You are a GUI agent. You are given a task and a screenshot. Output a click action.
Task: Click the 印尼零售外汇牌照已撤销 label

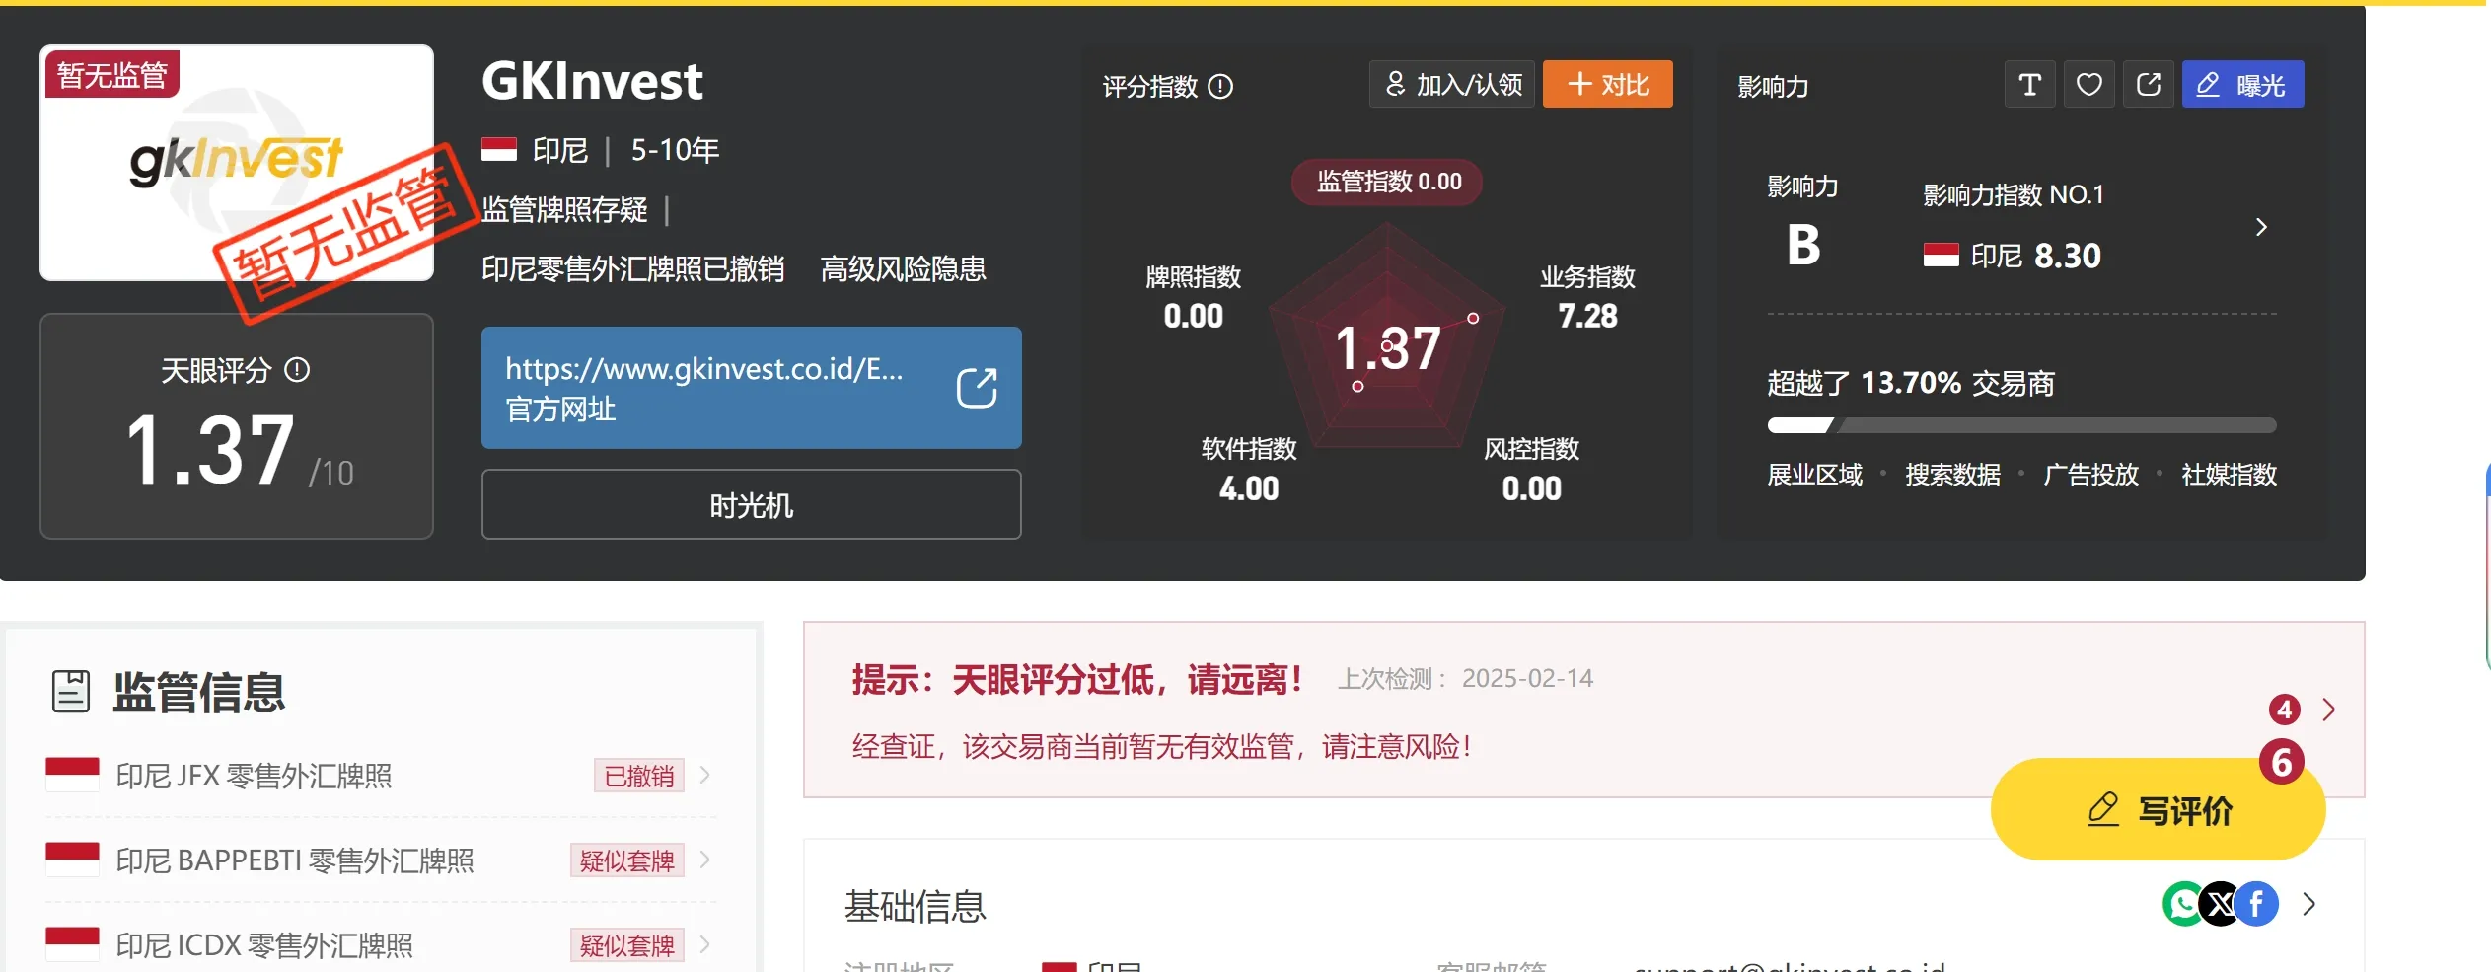coord(633,268)
